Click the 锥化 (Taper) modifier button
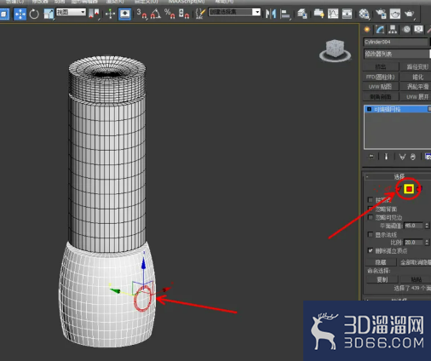 tap(416, 77)
